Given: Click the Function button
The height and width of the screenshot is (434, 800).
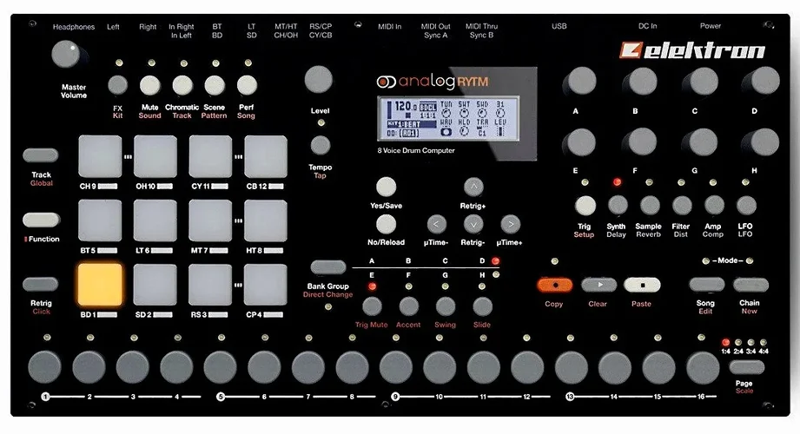Looking at the screenshot, I should pyautogui.click(x=41, y=220).
